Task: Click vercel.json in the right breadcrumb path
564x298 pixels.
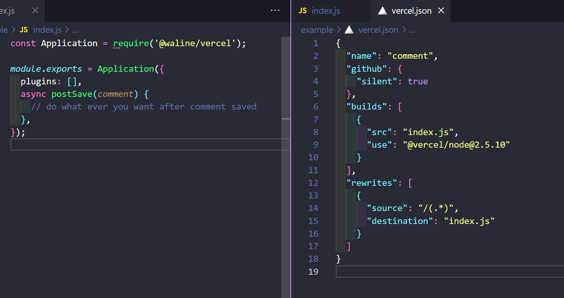Action: 378,30
